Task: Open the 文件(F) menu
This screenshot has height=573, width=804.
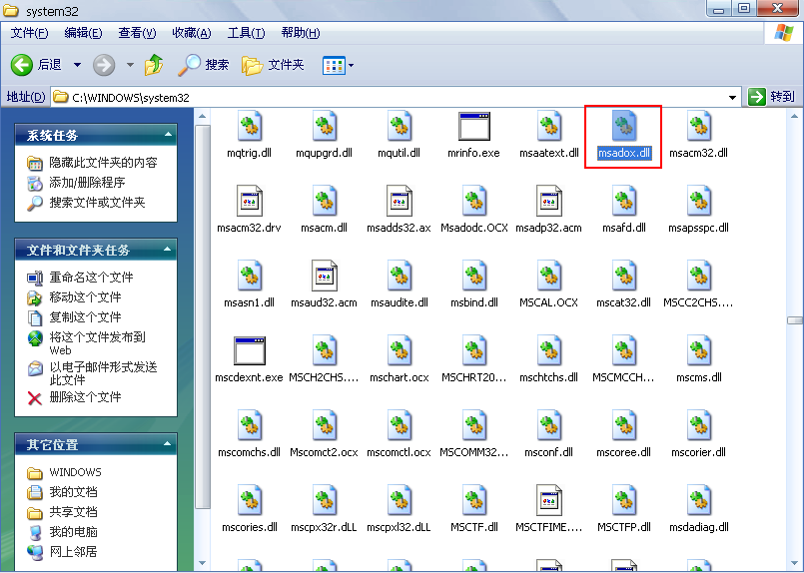Action: click(x=29, y=33)
